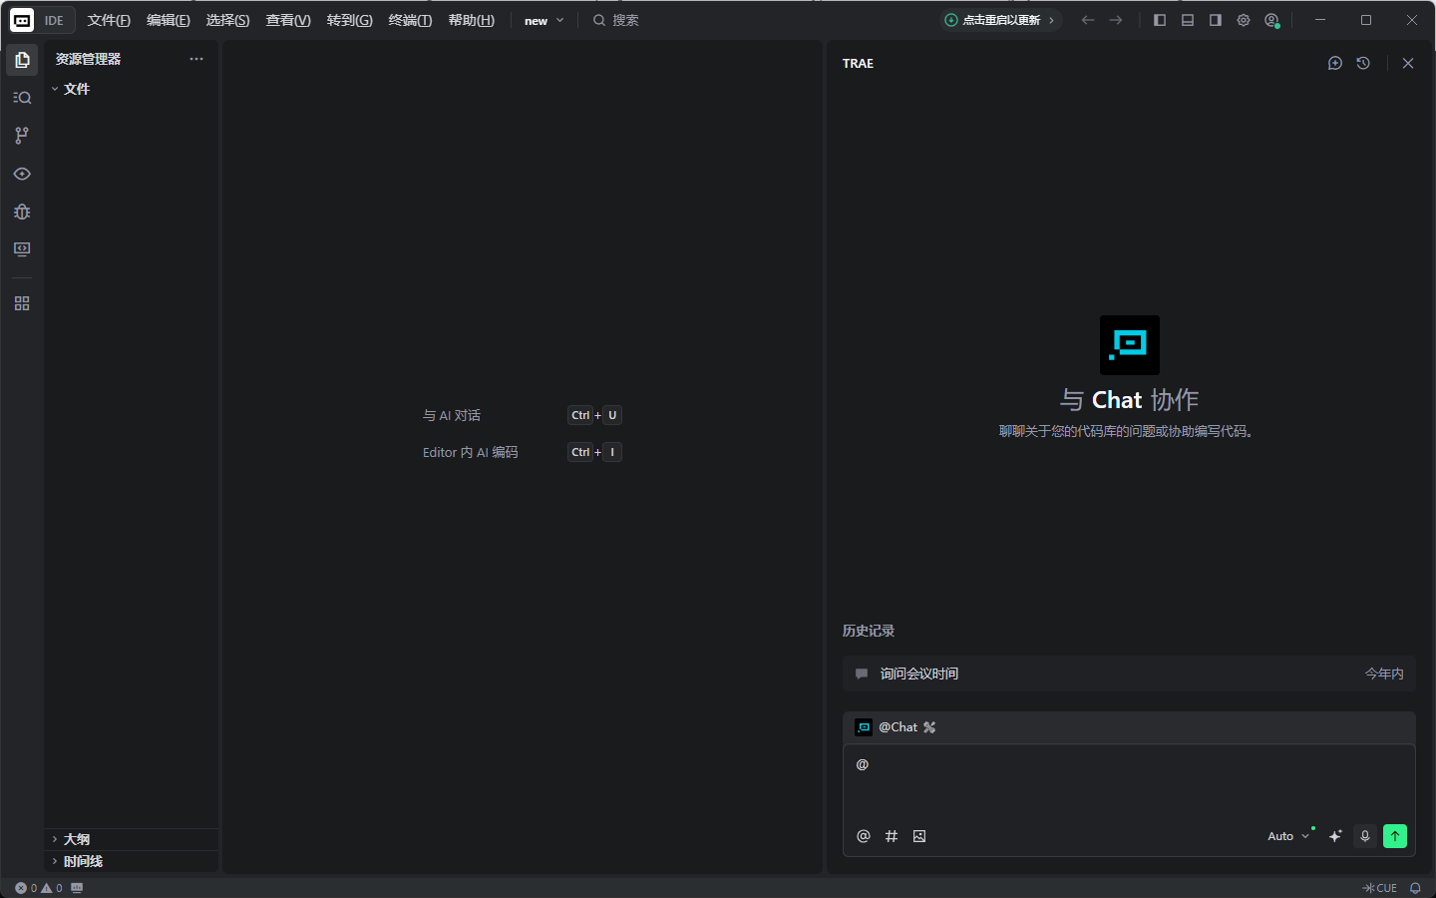Viewport: 1436px width, 898px height.
Task: Expand the 大纲 outline section
Action: click(132, 839)
